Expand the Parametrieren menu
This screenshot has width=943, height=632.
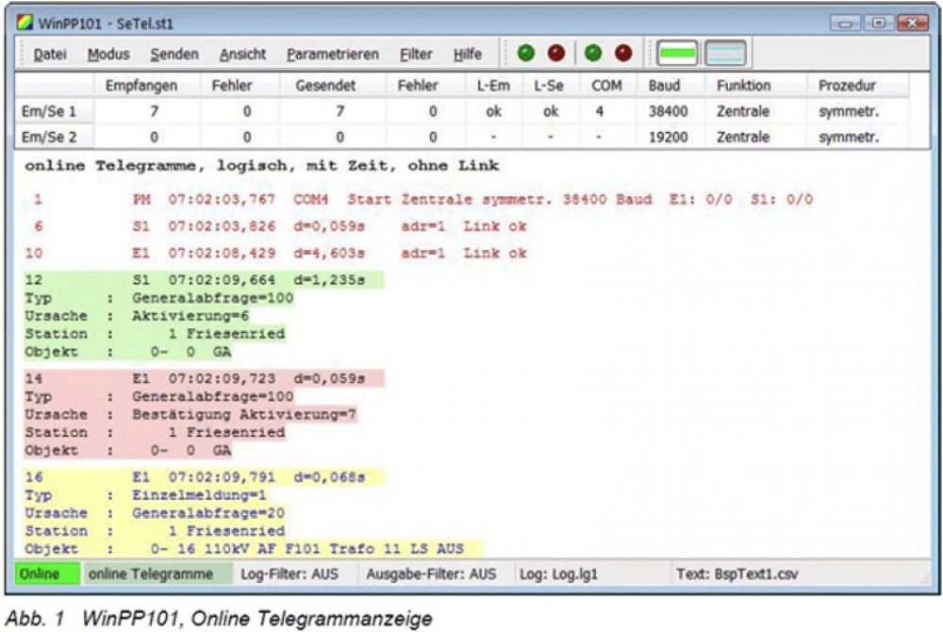point(333,55)
